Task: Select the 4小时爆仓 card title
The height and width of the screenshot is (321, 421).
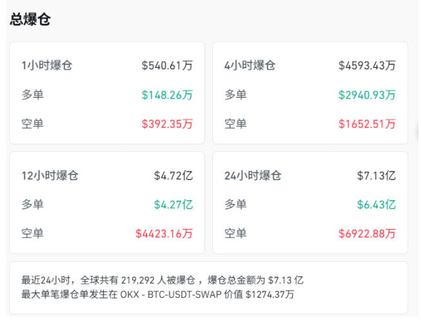Action: [250, 66]
